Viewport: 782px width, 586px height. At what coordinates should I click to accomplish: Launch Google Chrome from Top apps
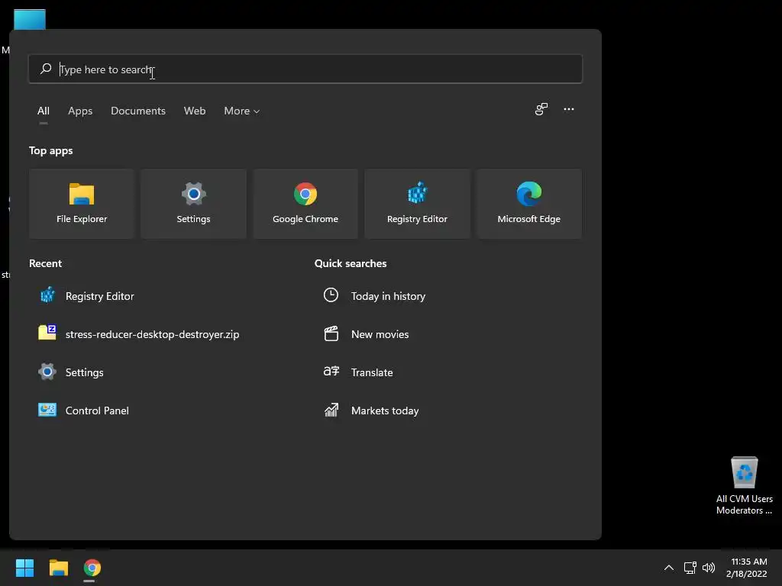305,203
